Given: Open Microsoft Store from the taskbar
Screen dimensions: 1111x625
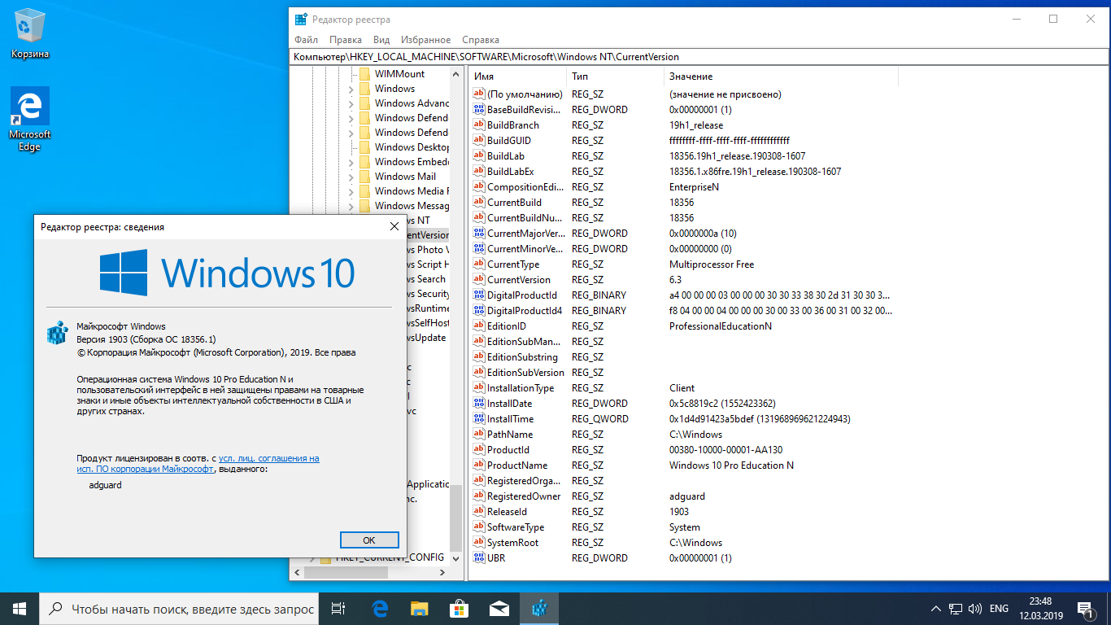Looking at the screenshot, I should pyautogui.click(x=460, y=608).
